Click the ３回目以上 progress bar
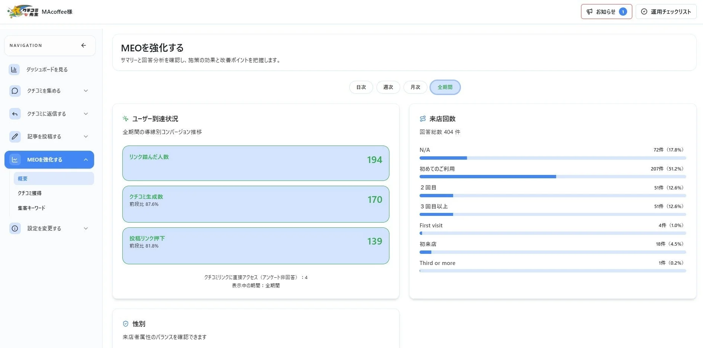Viewport: 703px width, 348px height. coord(553,214)
